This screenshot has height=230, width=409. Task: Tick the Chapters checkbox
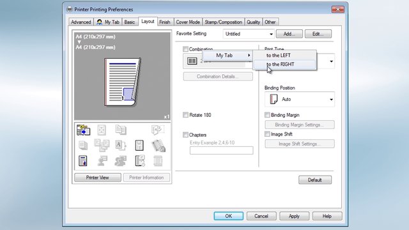[x=185, y=135]
